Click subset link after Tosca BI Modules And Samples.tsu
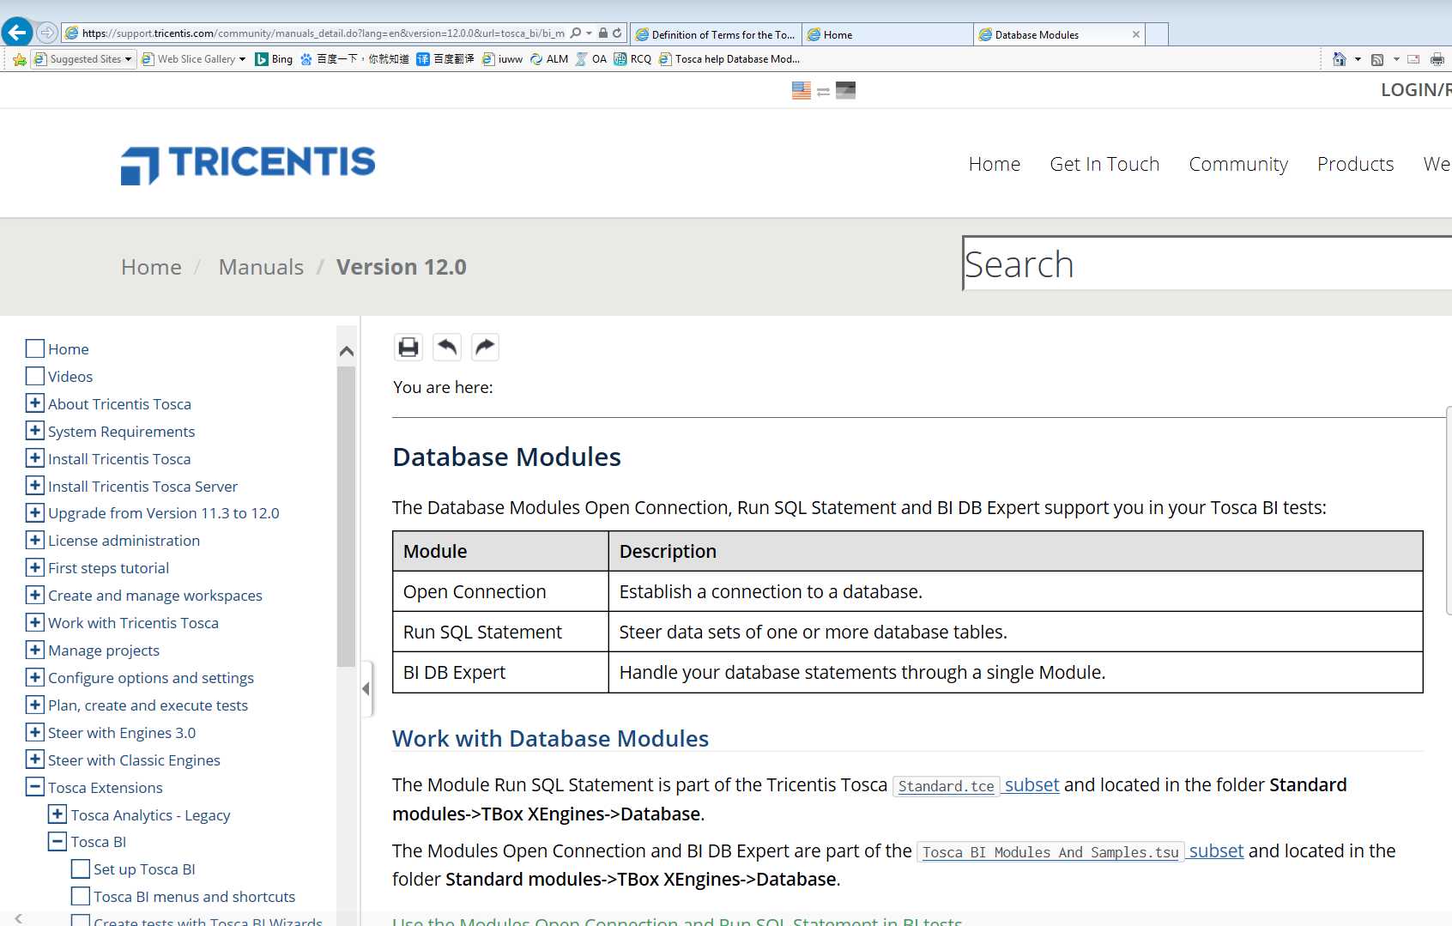Screen dimensions: 1452x926 (x=1216, y=850)
